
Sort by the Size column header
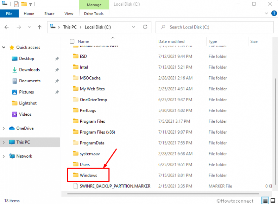click(x=254, y=41)
